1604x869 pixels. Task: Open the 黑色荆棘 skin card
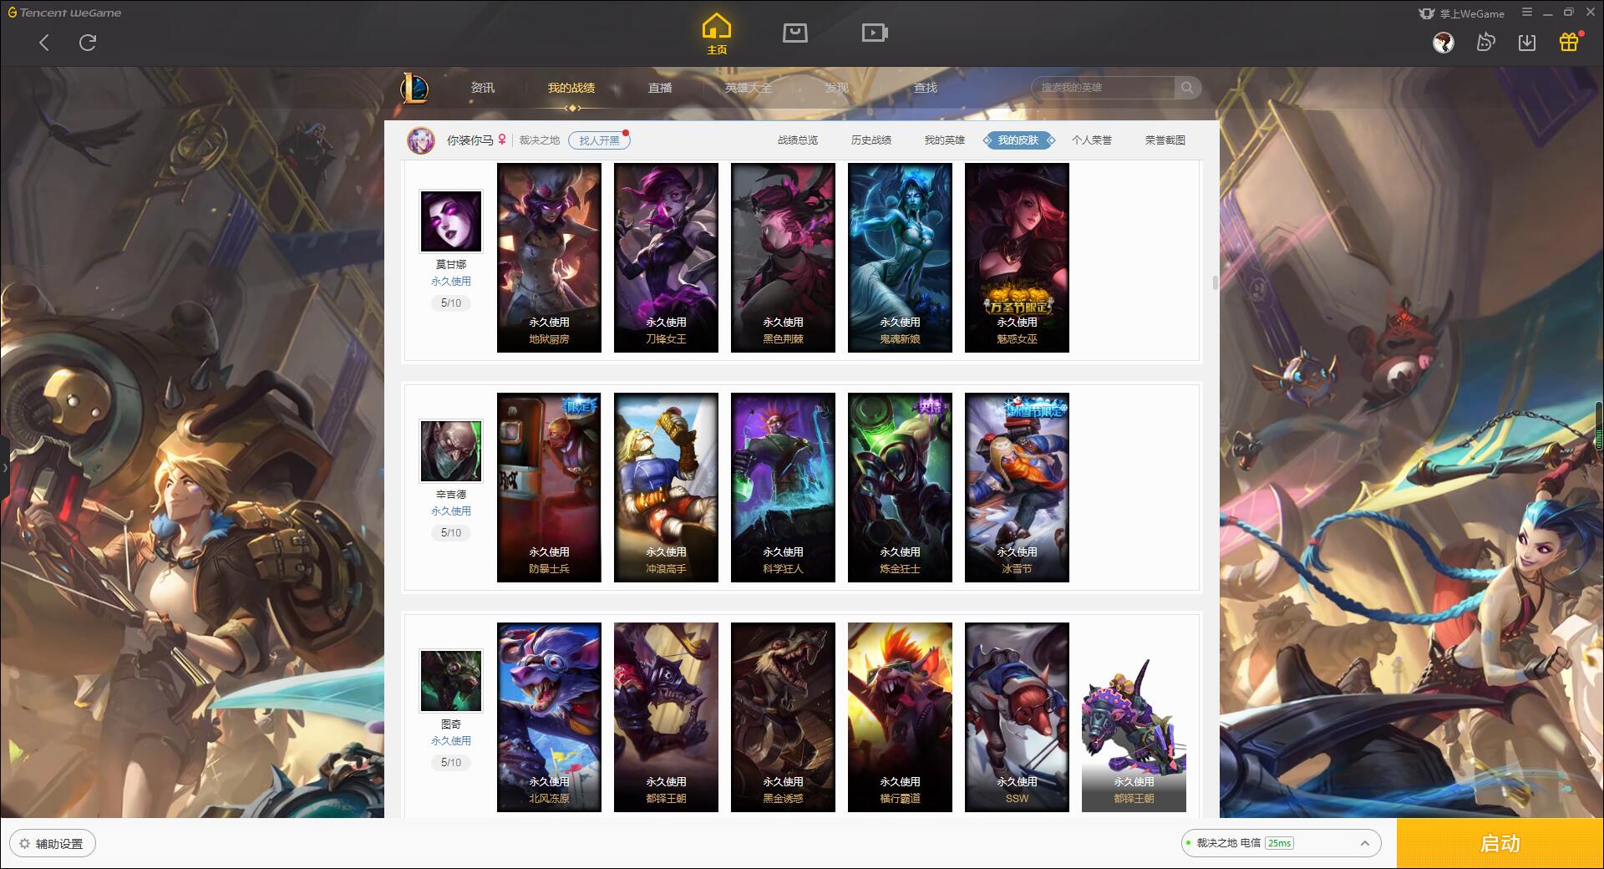[x=783, y=257]
